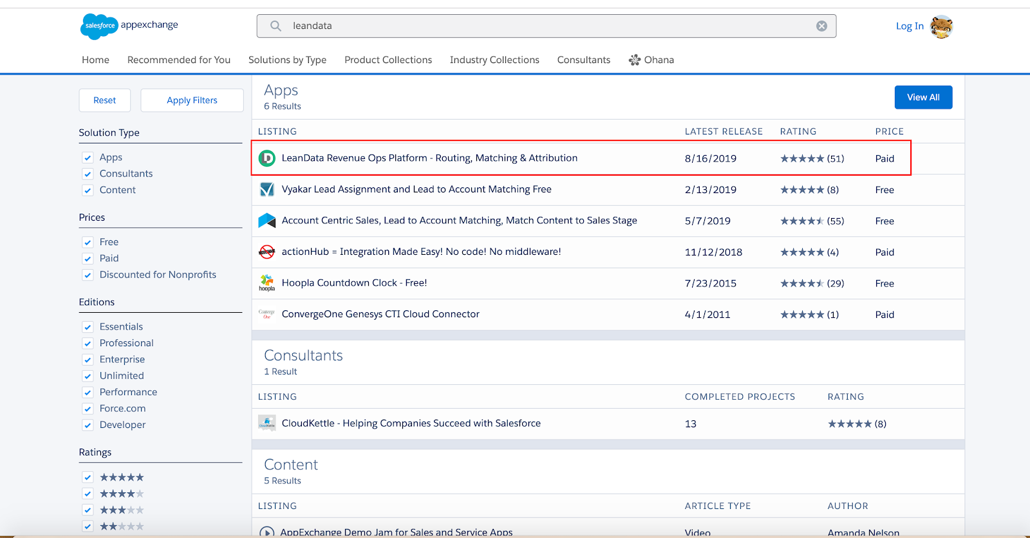Uncheck the Content solution type filter

(88, 190)
